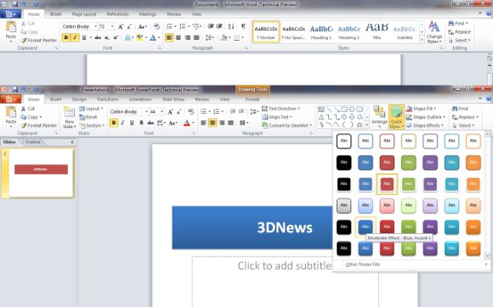Click Replace in the Word Editing group

pos(459,32)
